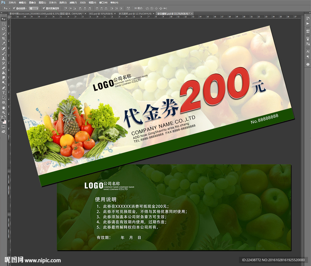The image size is (311, 266).
Task: Open the 文件(F) menu
Action: pos(12,2)
